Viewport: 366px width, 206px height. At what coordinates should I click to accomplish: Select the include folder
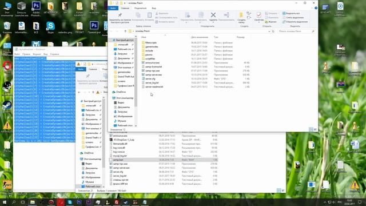[x=149, y=51]
